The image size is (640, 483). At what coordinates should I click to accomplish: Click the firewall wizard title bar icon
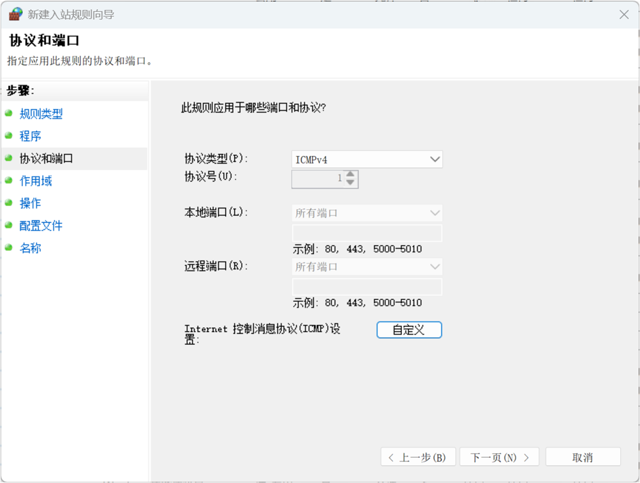16,14
